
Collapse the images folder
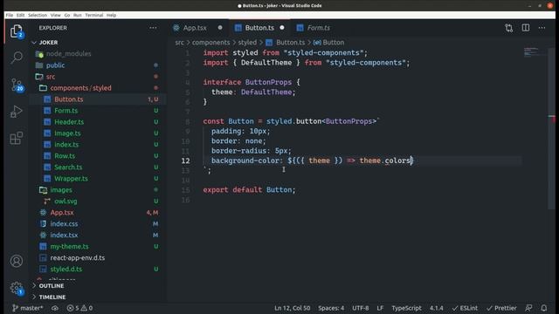[x=98, y=190]
